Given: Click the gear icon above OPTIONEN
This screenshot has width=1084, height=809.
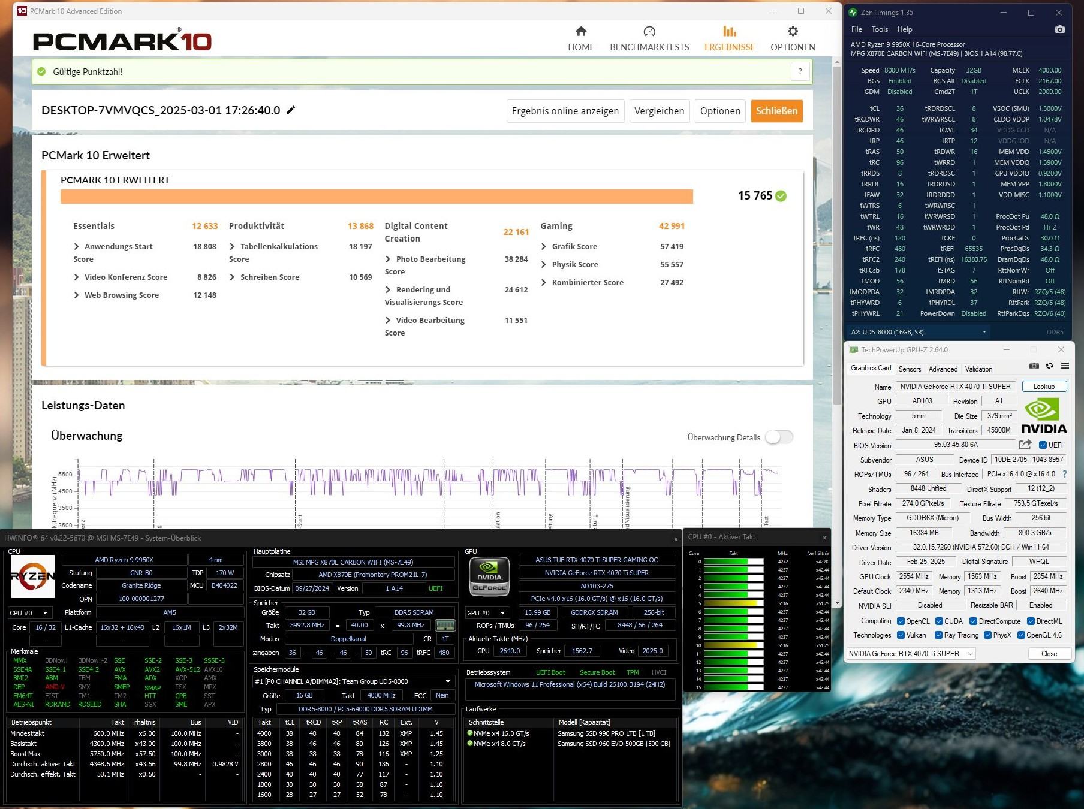Looking at the screenshot, I should click(793, 31).
